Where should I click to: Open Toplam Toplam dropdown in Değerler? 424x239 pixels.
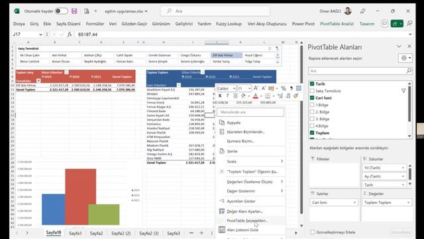(408, 202)
